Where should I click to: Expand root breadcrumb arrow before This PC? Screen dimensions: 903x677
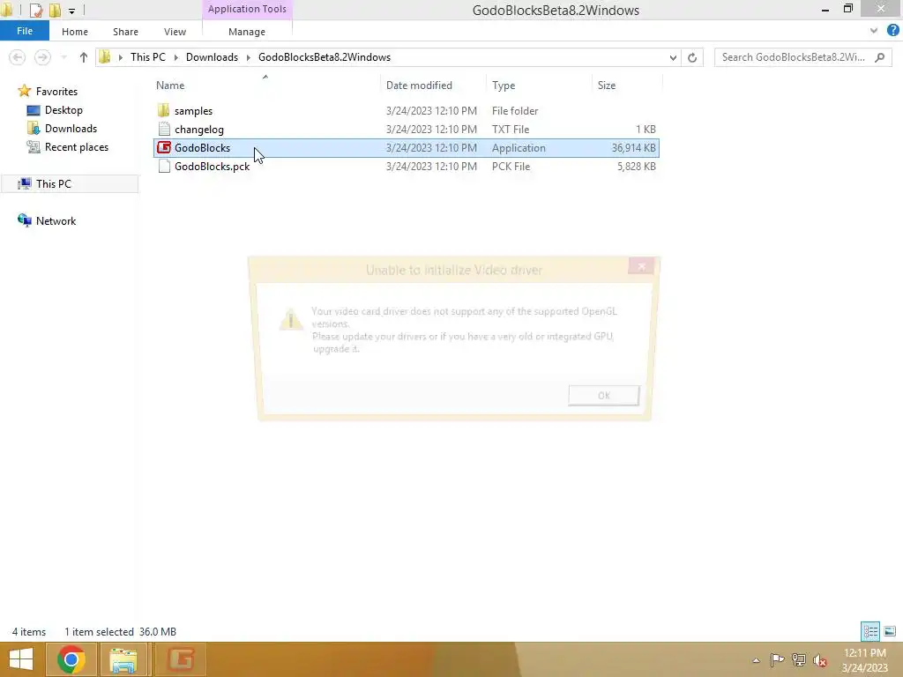coord(120,57)
